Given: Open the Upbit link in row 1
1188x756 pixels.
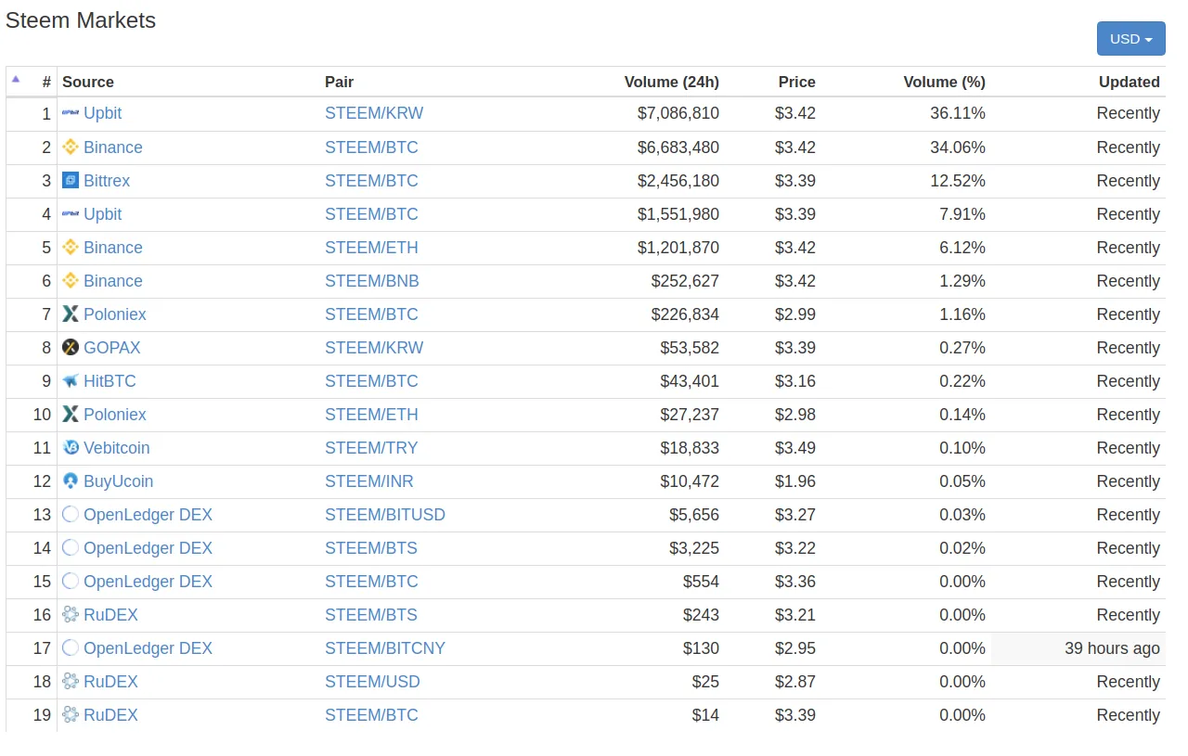Looking at the screenshot, I should tap(103, 113).
